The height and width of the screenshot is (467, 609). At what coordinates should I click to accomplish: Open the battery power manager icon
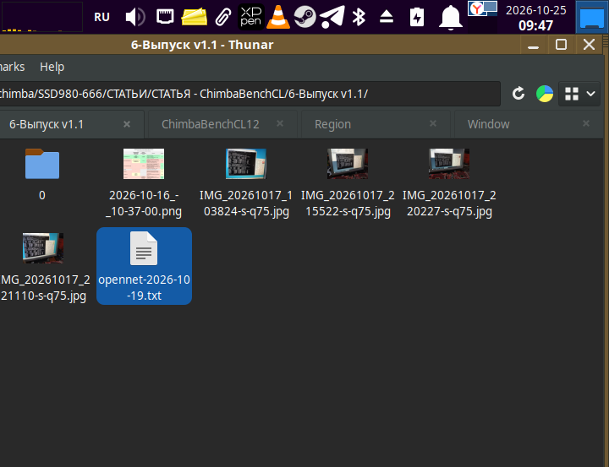[417, 17]
